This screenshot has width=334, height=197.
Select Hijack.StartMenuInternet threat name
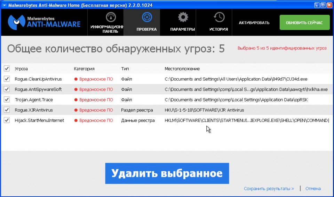39,120
